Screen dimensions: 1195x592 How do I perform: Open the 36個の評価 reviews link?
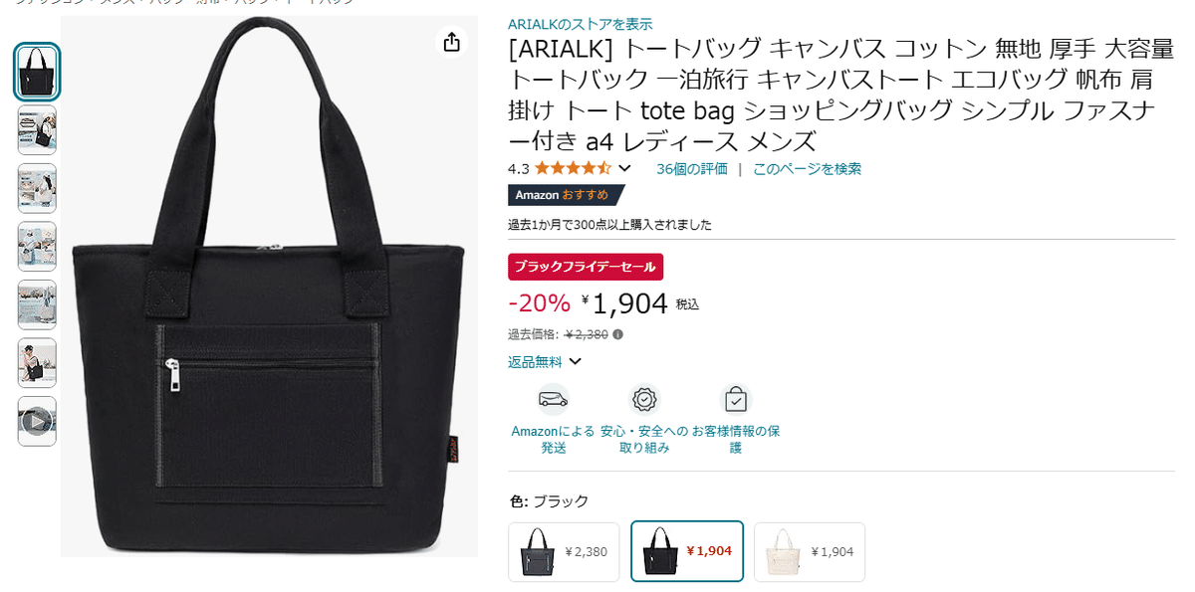pos(692,169)
